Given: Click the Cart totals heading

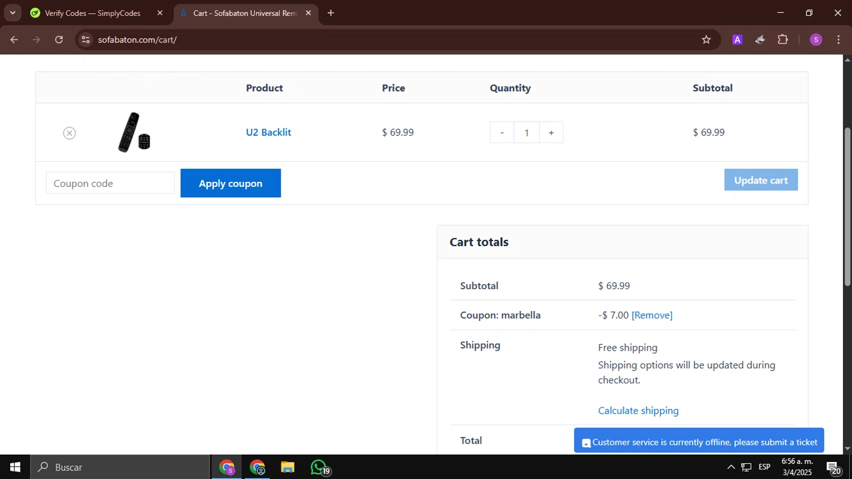Looking at the screenshot, I should click(x=479, y=242).
